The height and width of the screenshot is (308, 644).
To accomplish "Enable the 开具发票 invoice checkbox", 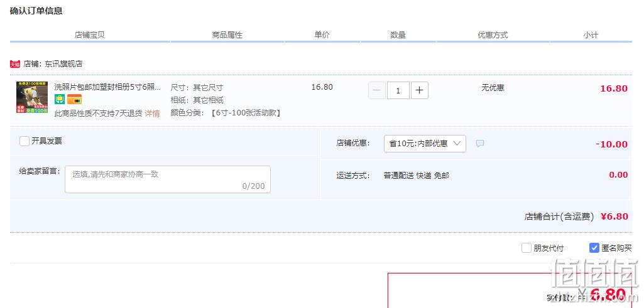I will click(x=25, y=141).
